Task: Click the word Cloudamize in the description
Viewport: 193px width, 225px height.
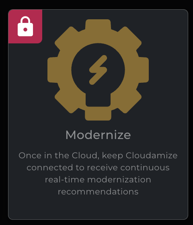Action: 152,155
